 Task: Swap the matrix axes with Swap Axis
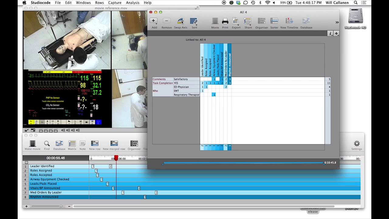181,23
